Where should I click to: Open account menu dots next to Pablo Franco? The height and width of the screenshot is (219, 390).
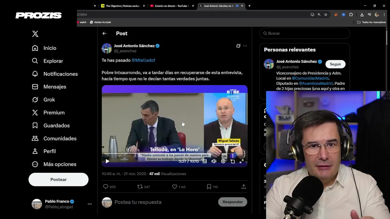point(90,204)
